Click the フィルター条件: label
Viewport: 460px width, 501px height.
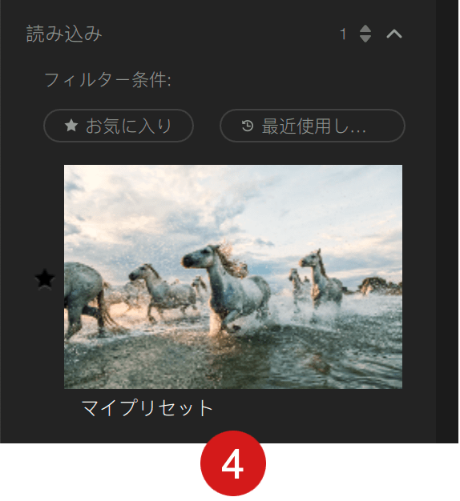108,79
